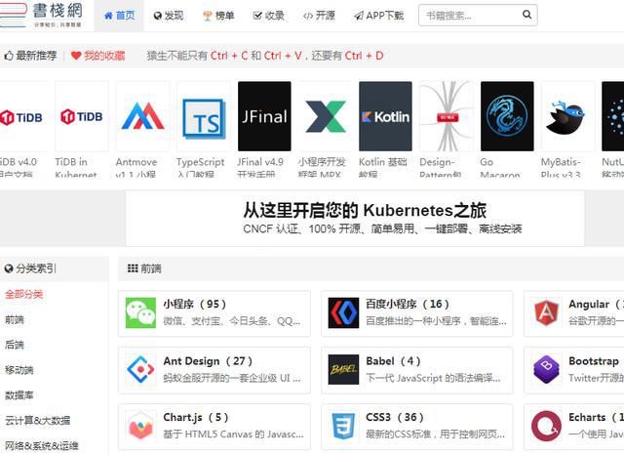Open the Angular logo icon

pyautogui.click(x=546, y=312)
